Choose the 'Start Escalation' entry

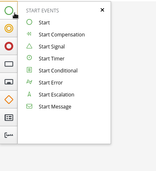click(x=57, y=95)
